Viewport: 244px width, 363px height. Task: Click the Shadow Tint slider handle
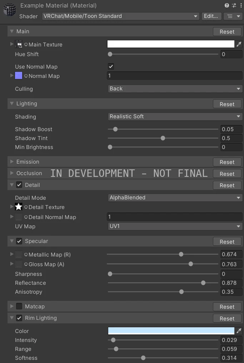[163, 138]
